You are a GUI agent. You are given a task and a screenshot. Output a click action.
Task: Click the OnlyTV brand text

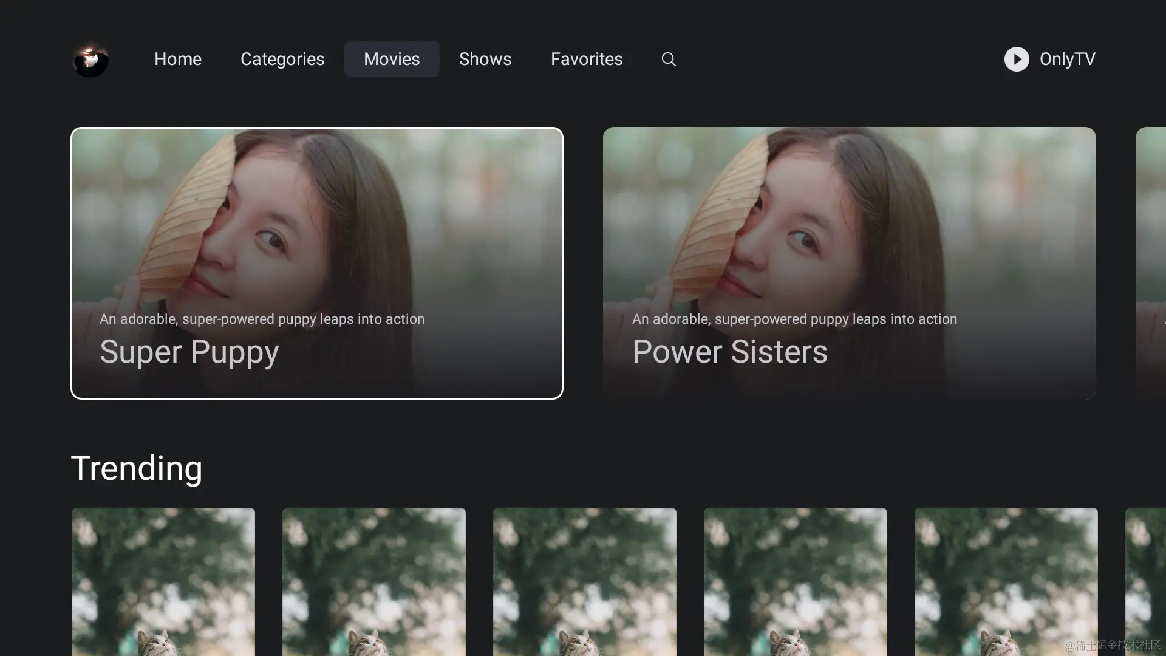(x=1067, y=59)
